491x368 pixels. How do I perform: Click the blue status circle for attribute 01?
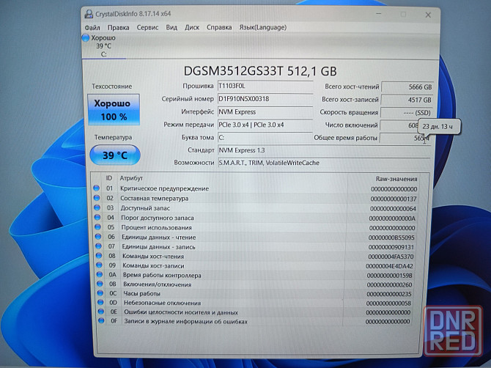pos(97,189)
